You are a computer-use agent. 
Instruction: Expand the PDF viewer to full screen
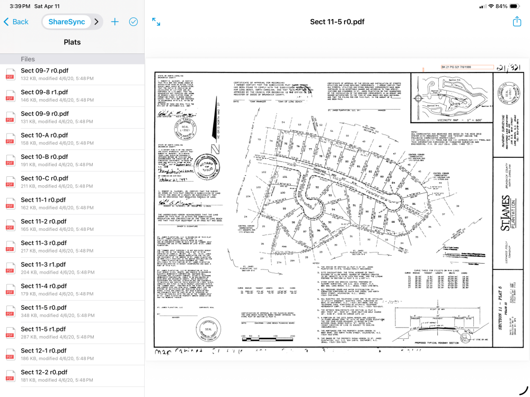(156, 22)
